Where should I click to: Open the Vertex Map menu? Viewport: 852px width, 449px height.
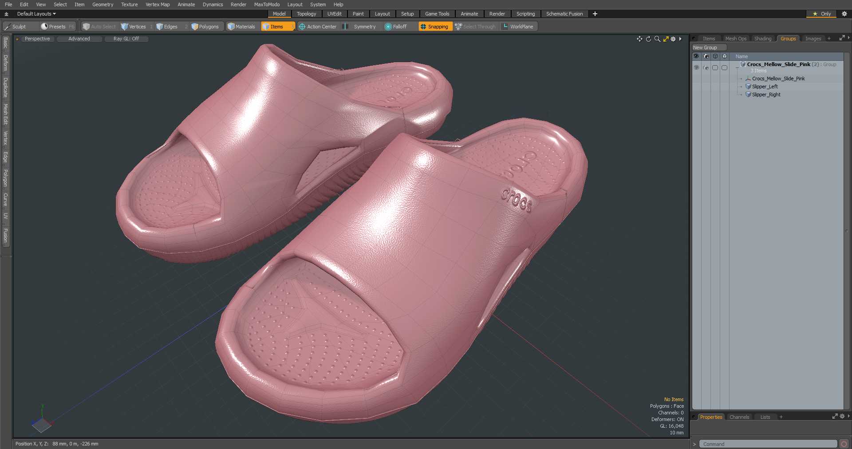coord(158,4)
